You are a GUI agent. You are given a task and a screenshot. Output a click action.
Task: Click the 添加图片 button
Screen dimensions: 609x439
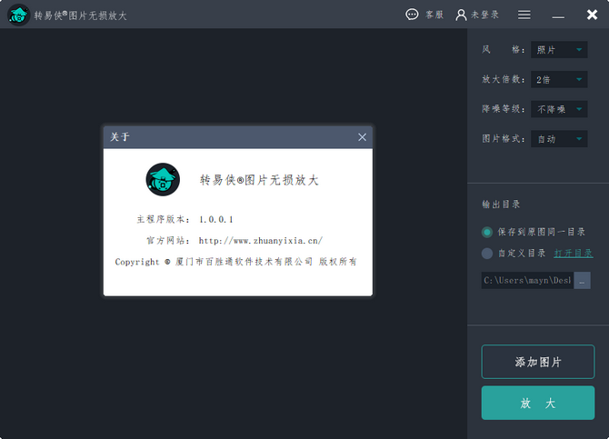(x=538, y=362)
